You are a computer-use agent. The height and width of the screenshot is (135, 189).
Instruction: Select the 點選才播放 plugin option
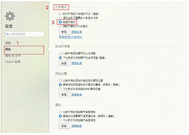pyautogui.click(x=60, y=22)
